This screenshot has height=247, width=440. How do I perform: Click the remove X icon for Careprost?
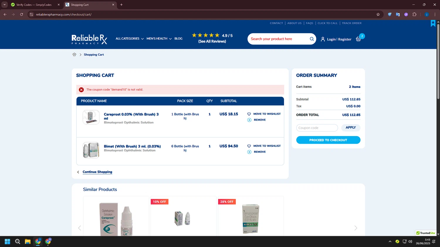pos(249,120)
